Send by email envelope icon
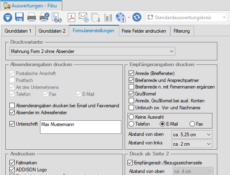230x175 pixels. (84, 18)
